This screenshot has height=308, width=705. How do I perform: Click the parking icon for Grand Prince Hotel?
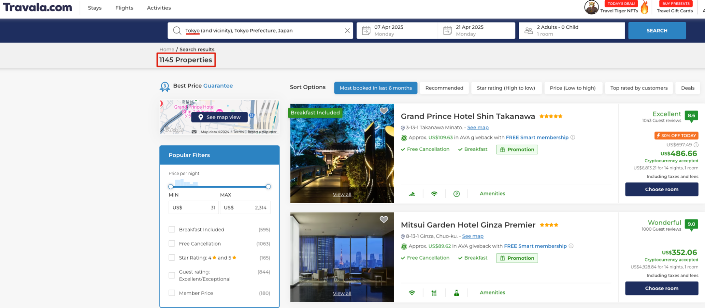(x=456, y=194)
